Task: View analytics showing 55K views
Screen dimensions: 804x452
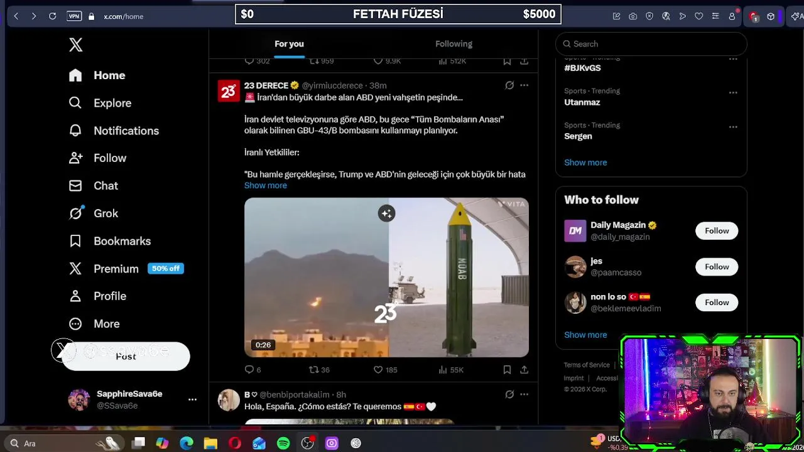Action: pos(450,370)
